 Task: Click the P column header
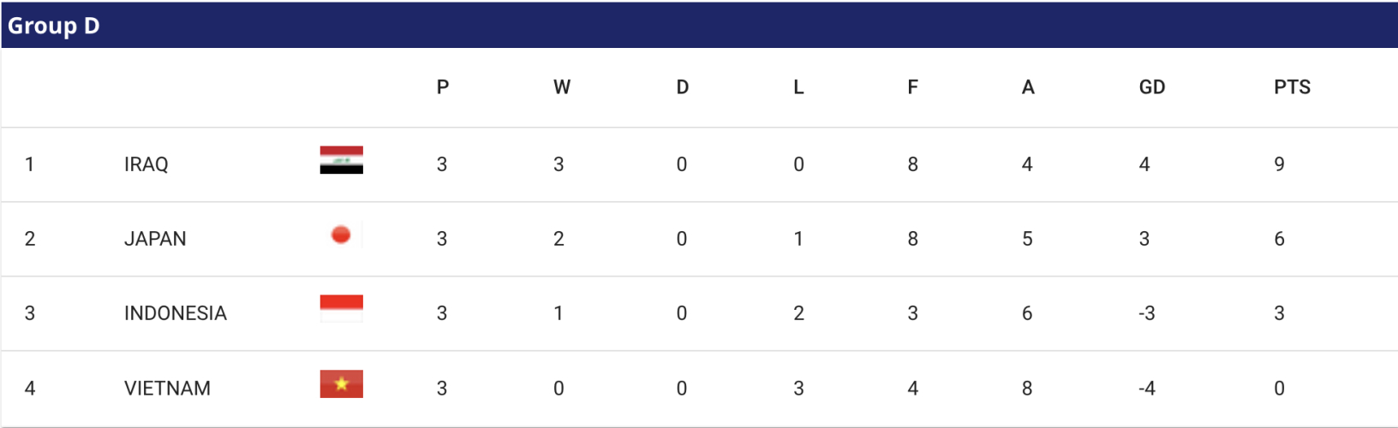(x=442, y=87)
